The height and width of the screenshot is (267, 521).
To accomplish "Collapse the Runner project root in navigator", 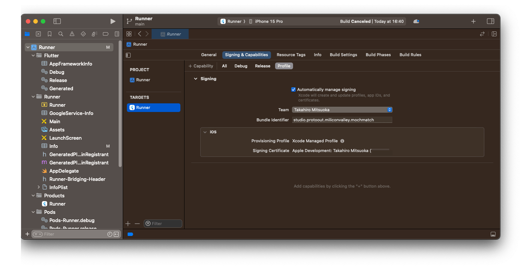I will click(28, 47).
